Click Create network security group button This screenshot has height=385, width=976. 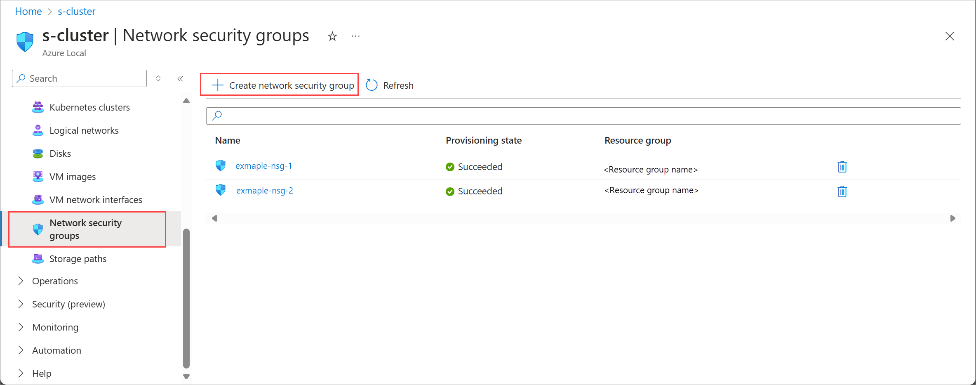coord(280,85)
